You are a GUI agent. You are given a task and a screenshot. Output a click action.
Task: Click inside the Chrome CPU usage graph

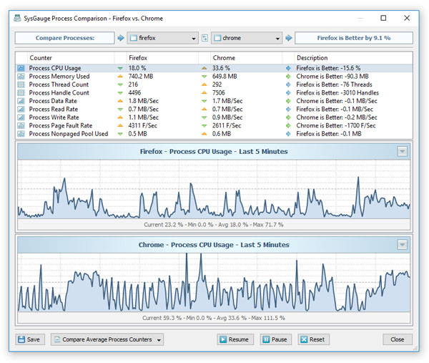tap(214, 283)
